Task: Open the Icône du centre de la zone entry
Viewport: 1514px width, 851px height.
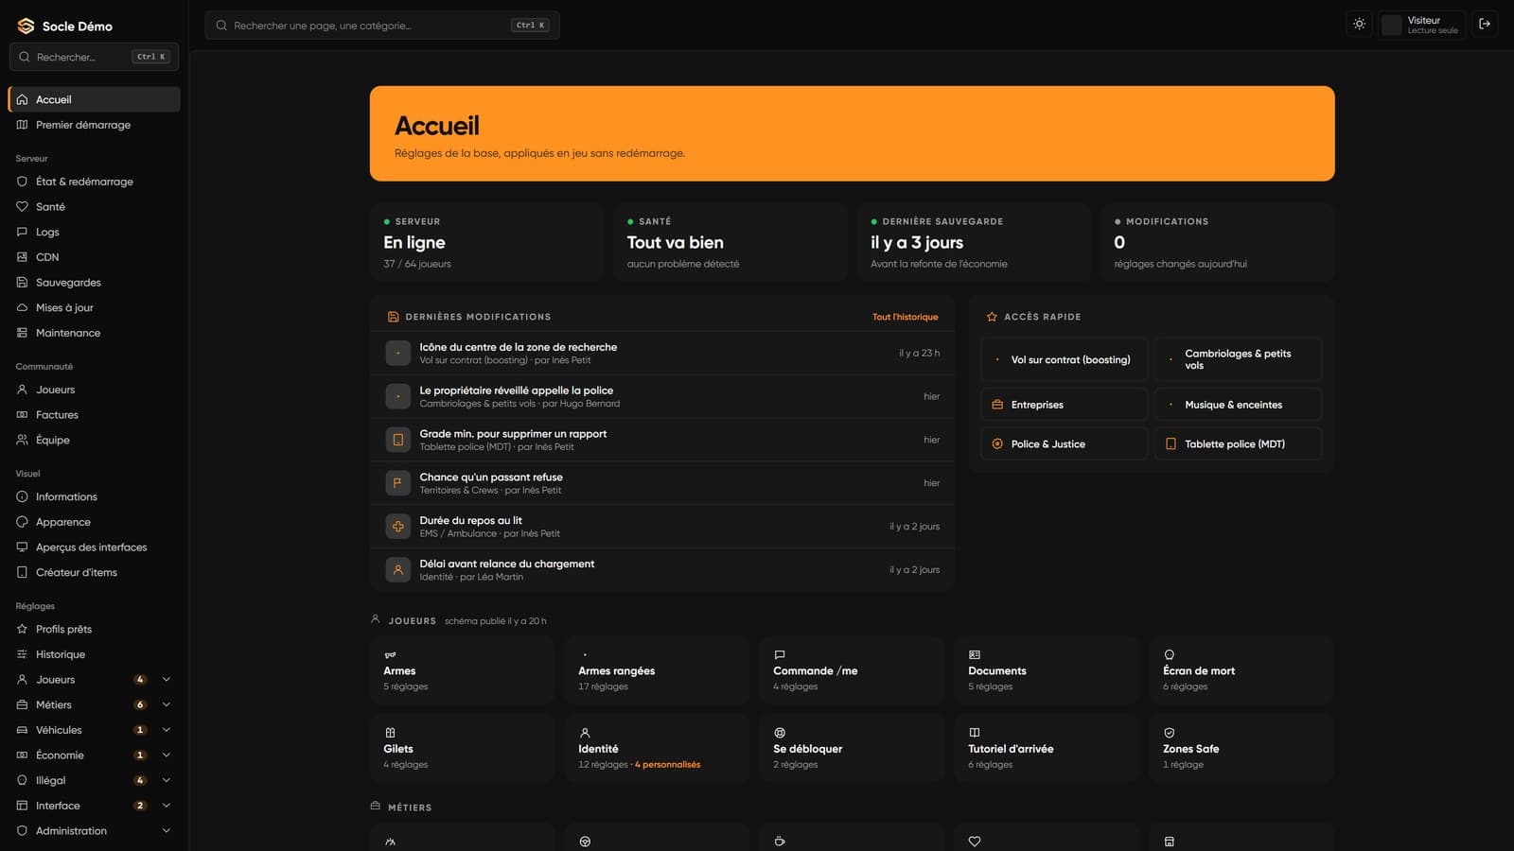Action: (662, 354)
